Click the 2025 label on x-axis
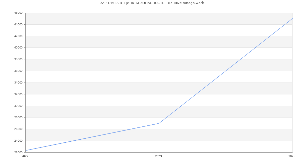The width and height of the screenshot is (305, 165). tap(292, 156)
